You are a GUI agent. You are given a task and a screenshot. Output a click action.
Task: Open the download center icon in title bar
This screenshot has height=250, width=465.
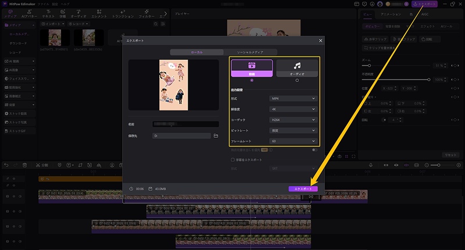(x=372, y=4)
